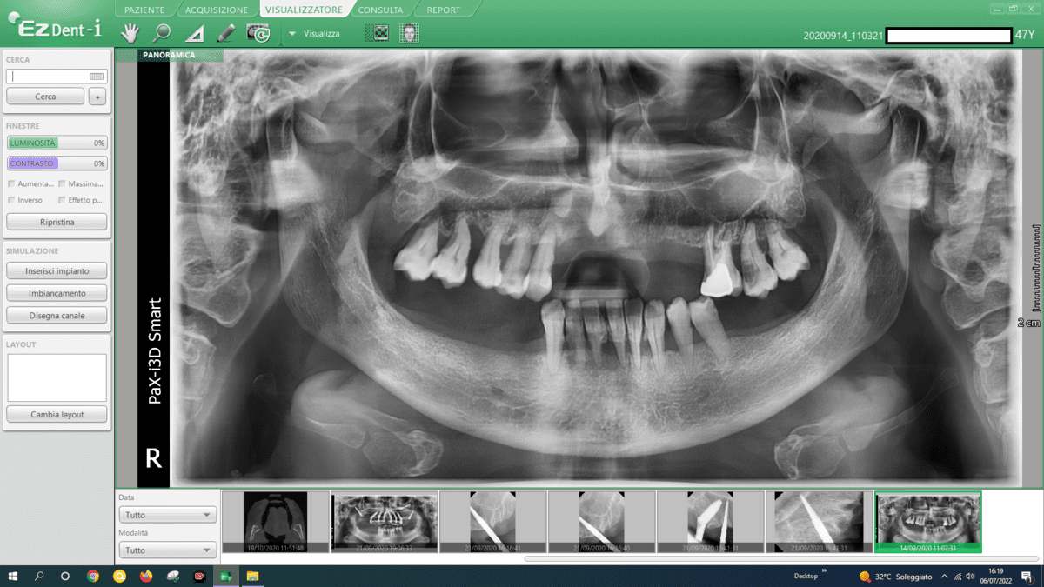
Task: Expand the Visualizza dropdown arrow
Action: 292,34
